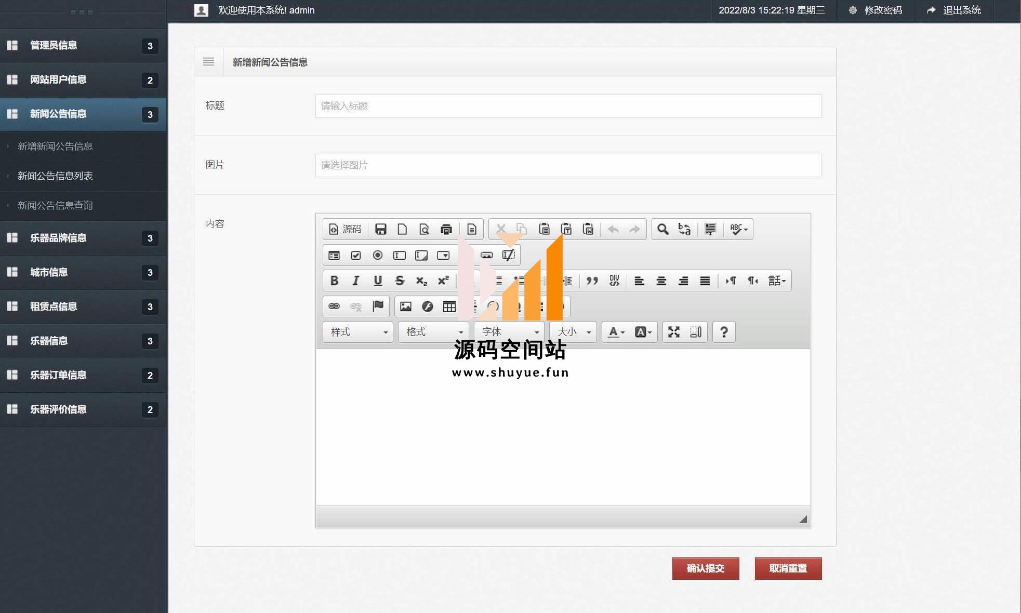Image resolution: width=1021 pixels, height=613 pixels.
Task: Insert a checkbox form field
Action: pos(356,255)
